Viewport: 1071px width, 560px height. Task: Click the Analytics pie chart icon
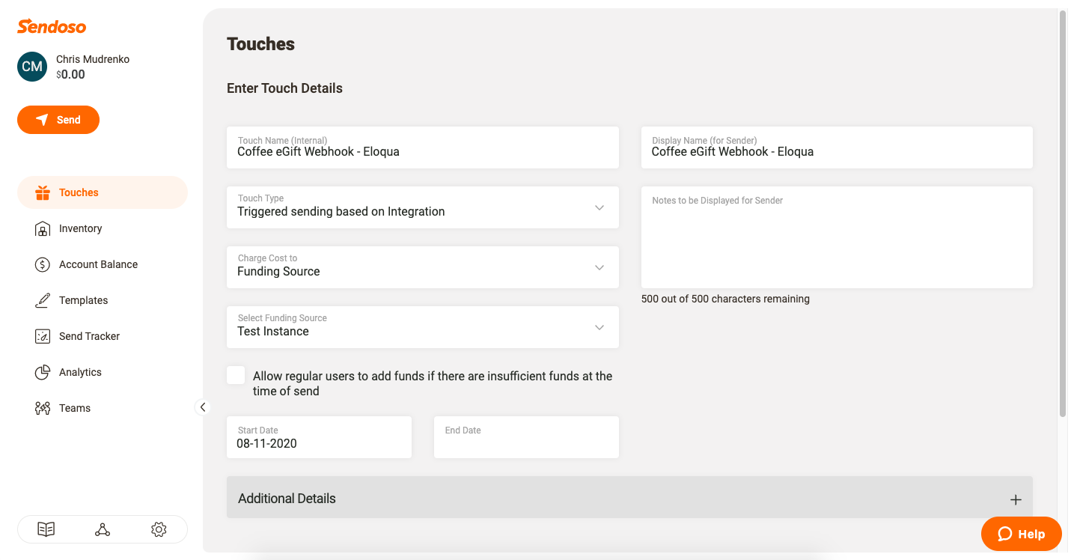coord(43,372)
